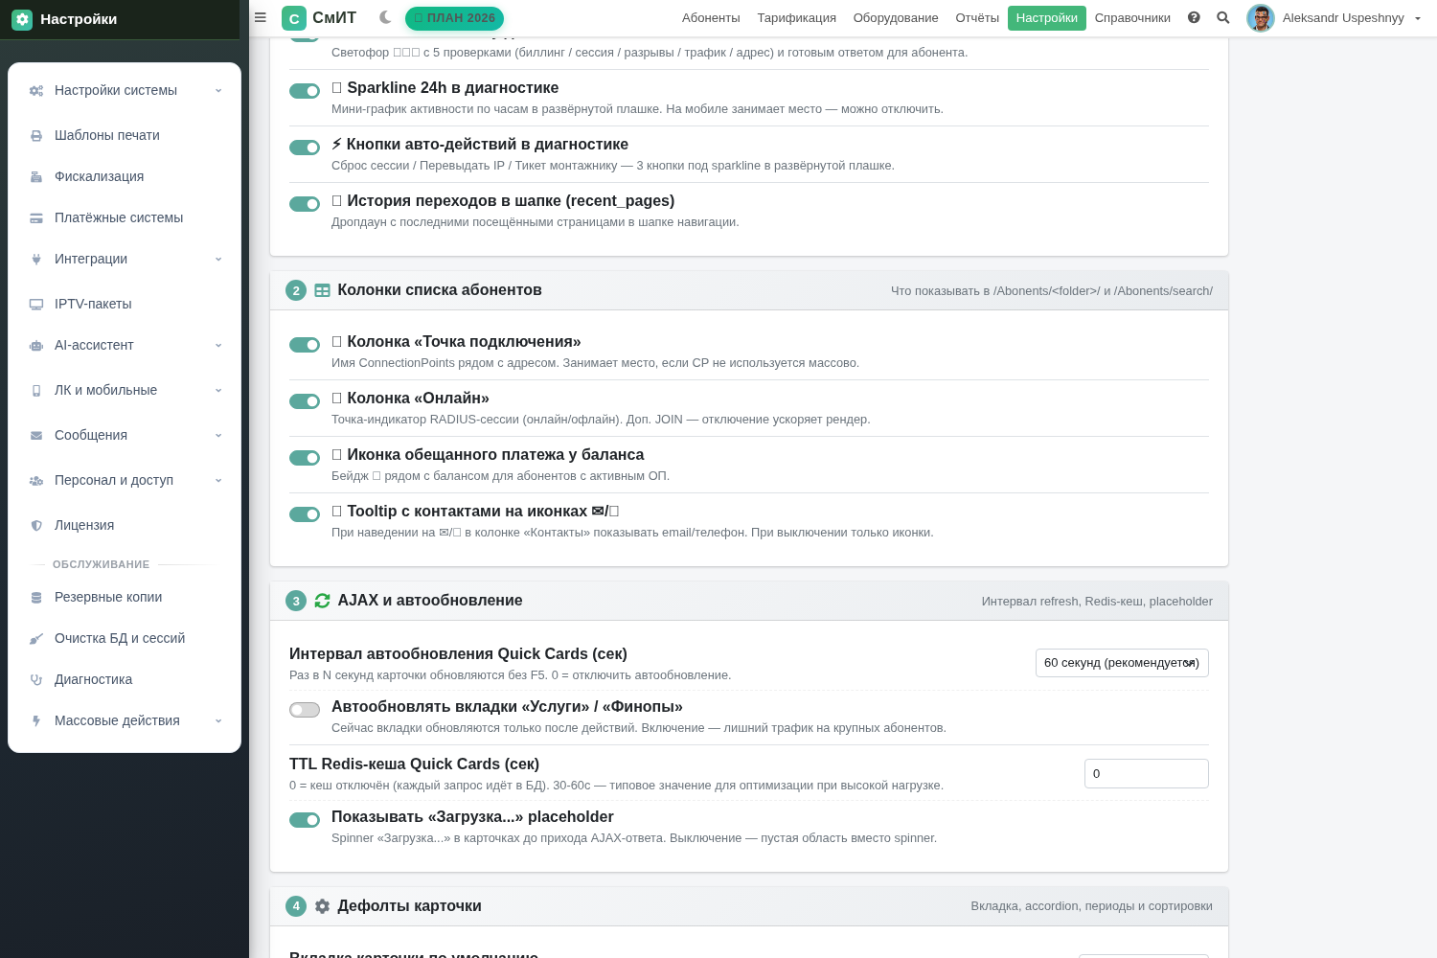The image size is (1437, 958).
Task: Toggle Иконка обещанного платежа у баланса
Action: click(305, 458)
